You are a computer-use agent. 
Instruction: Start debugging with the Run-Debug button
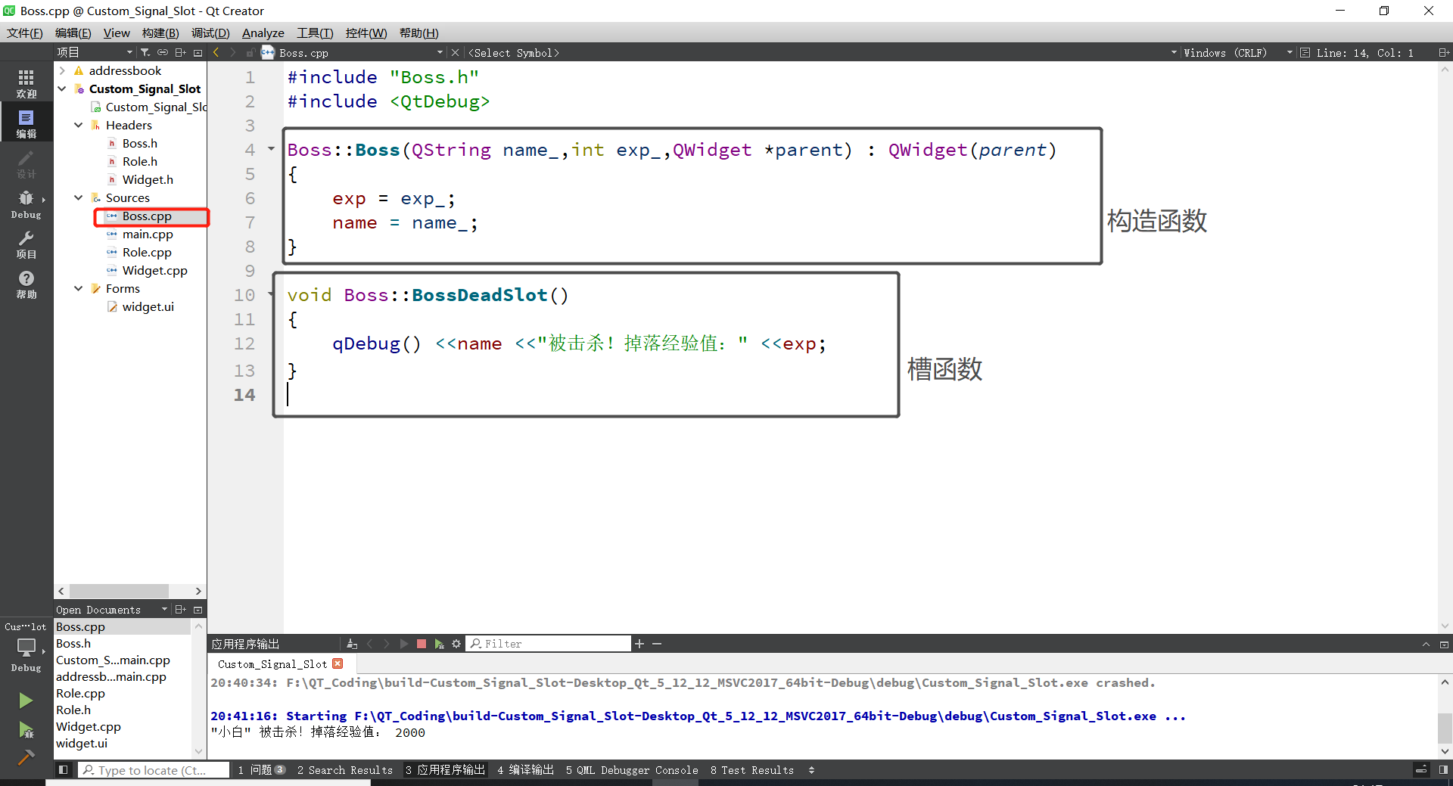pos(26,730)
